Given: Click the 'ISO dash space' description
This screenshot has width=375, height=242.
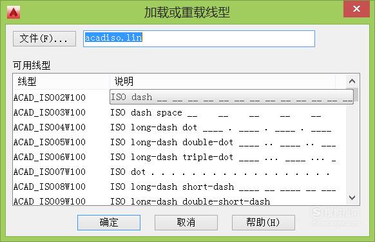Looking at the screenshot, I should (216, 113).
